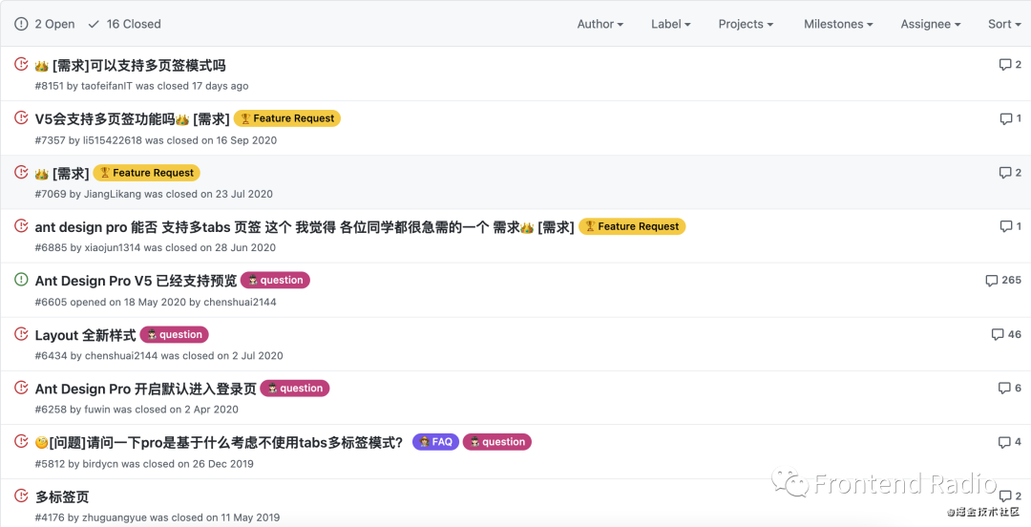Open issue #7069 titled '[需求]'

coord(62,173)
